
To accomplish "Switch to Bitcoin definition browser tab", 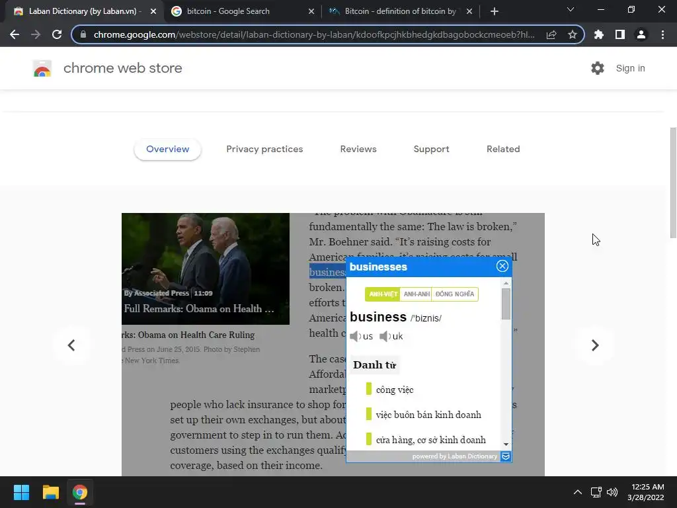I will pos(400,12).
